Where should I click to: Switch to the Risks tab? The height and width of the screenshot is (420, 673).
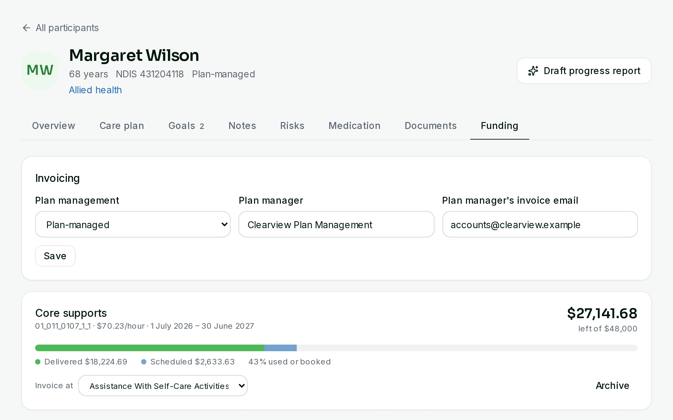pos(292,126)
